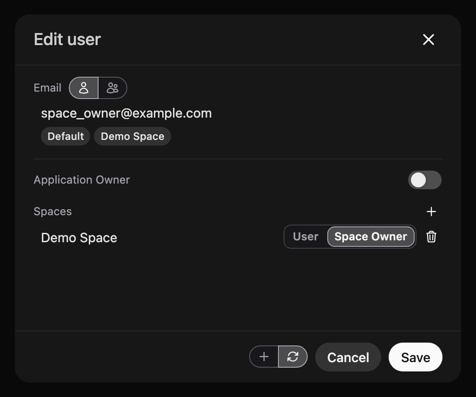Click the Default tag chip

pyautogui.click(x=66, y=136)
